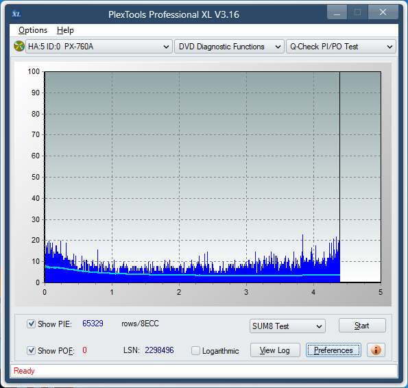Uncheck the Show PIE checkbox
This screenshot has height=388, width=408.
click(x=32, y=324)
